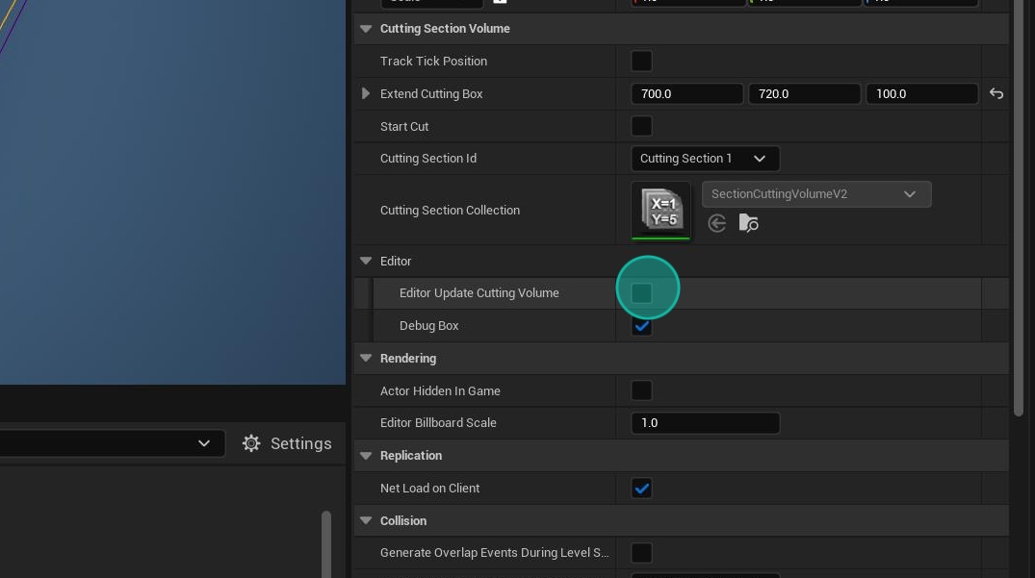
Task: Select the Start Cut property label
Action: pyautogui.click(x=404, y=127)
